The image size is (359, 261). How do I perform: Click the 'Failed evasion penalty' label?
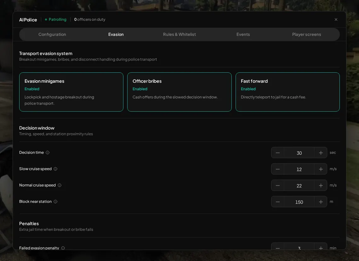pos(39,248)
